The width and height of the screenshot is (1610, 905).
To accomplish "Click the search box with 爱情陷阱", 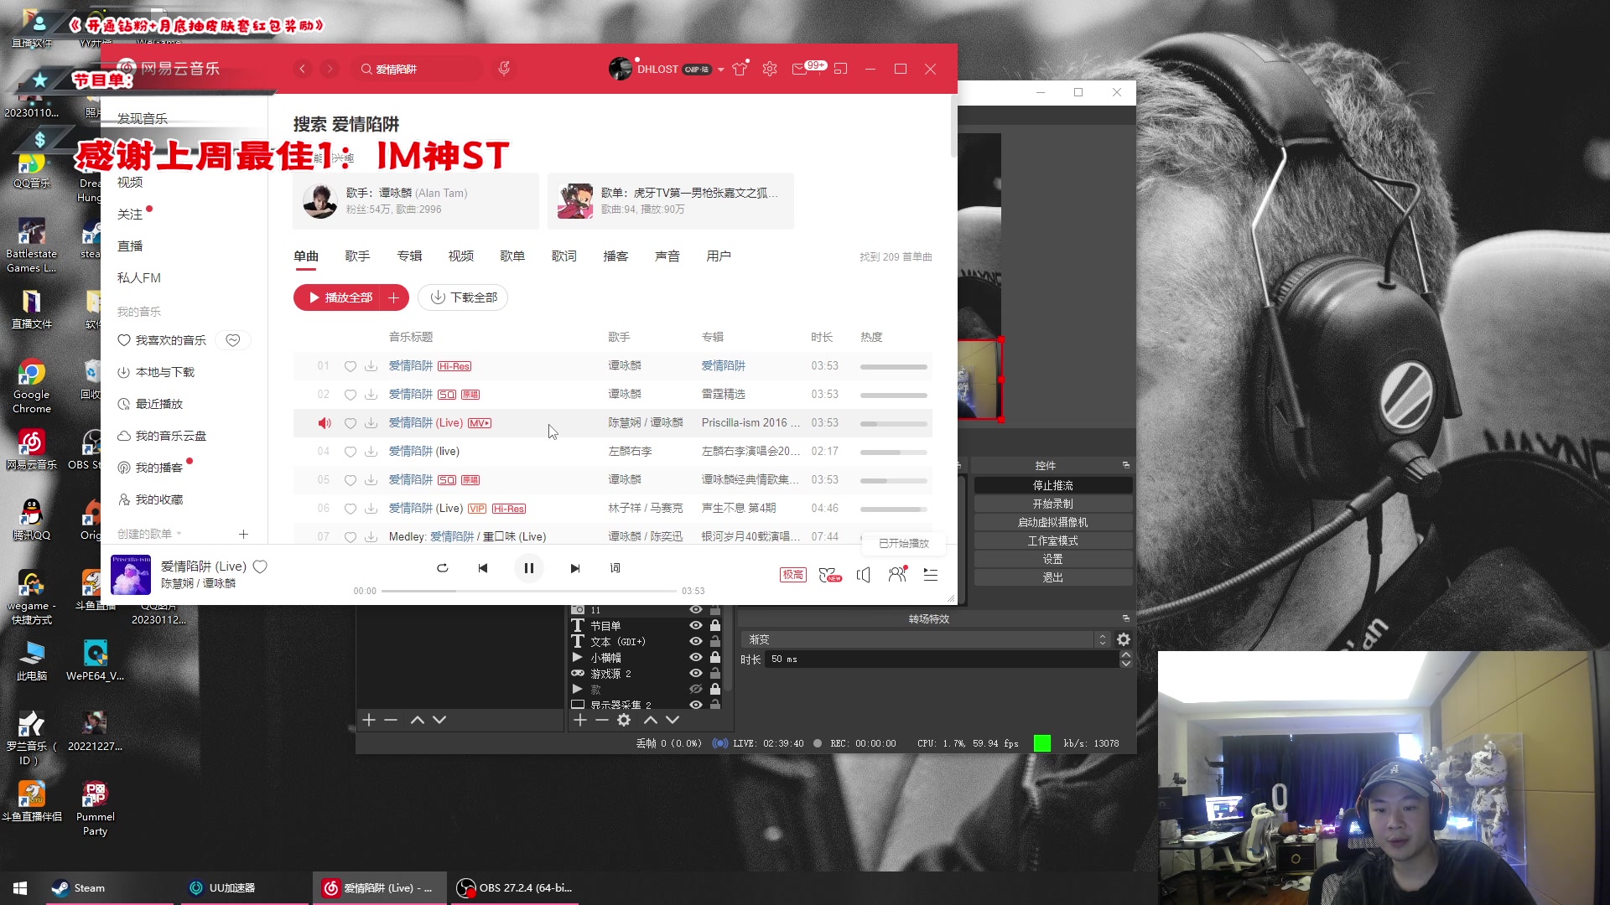I will coord(419,69).
